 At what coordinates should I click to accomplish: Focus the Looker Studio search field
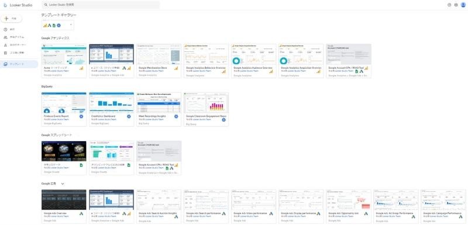(x=101, y=5)
